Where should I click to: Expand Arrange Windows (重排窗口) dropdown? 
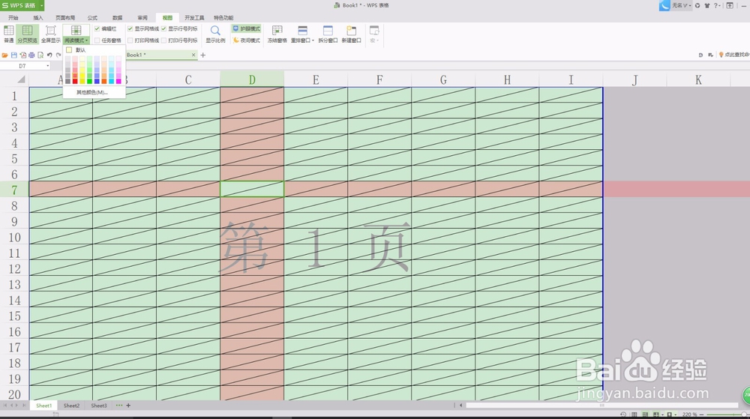(313, 40)
